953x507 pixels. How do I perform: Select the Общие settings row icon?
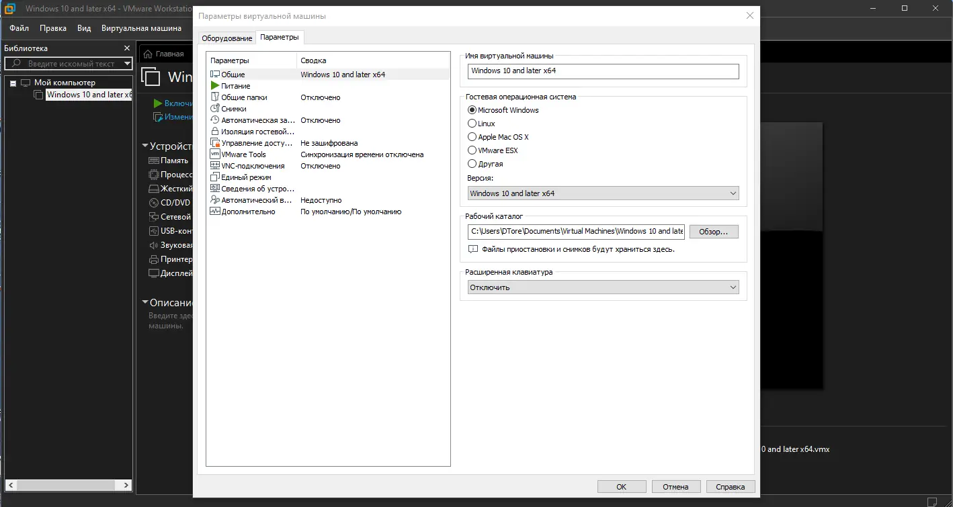(215, 75)
